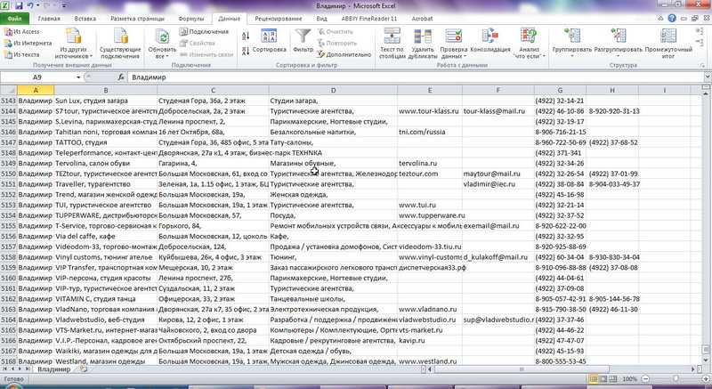Insert new worksheet tab icon
The width and height of the screenshot is (712, 389).
pyautogui.click(x=84, y=369)
